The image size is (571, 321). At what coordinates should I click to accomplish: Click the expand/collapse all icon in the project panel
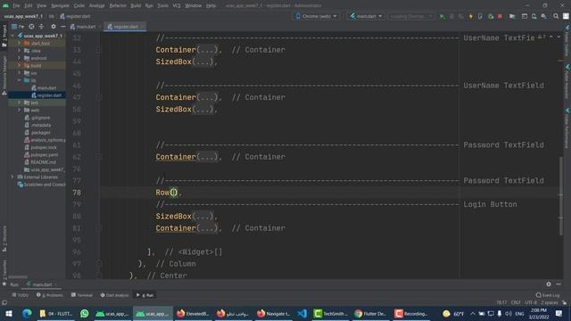(x=41, y=27)
